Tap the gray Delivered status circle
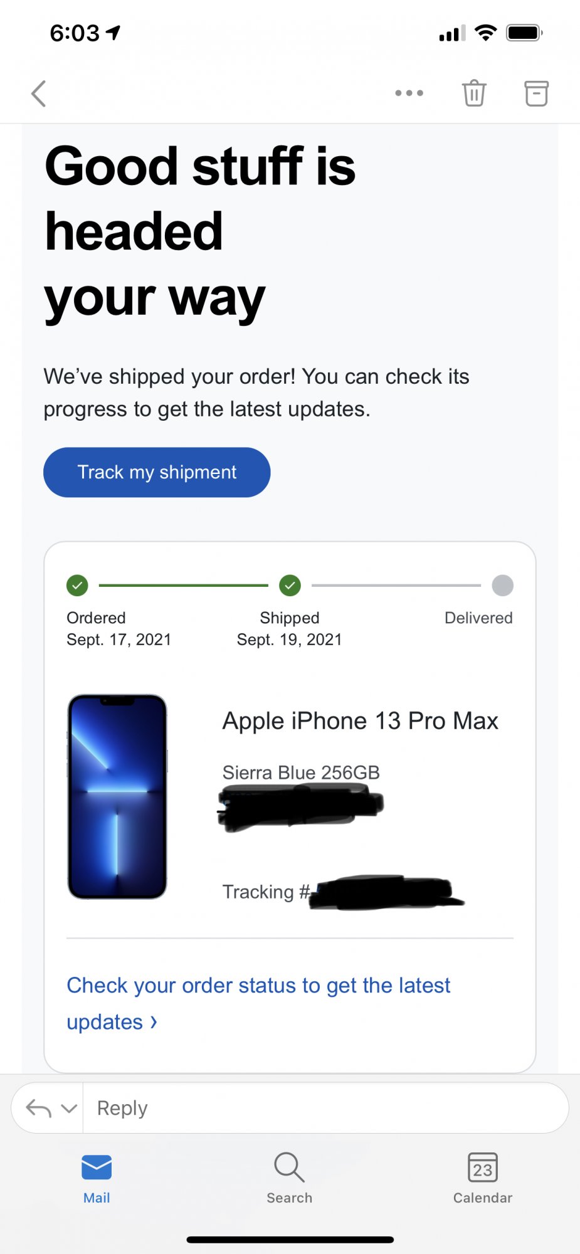Viewport: 580px width, 1254px height. tap(502, 586)
